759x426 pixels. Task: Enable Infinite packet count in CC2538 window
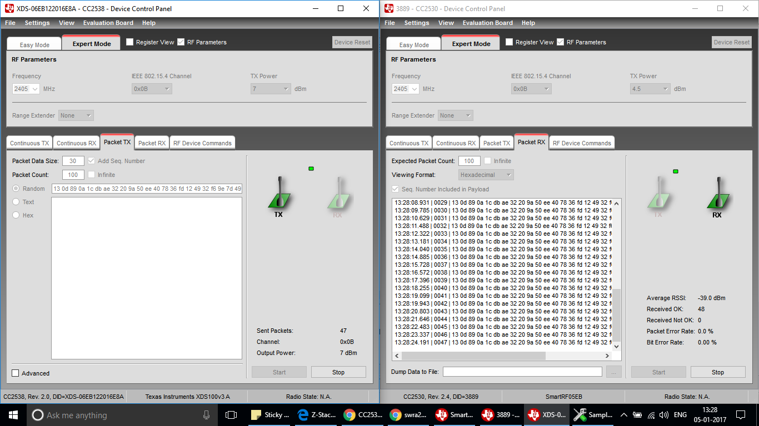click(92, 175)
